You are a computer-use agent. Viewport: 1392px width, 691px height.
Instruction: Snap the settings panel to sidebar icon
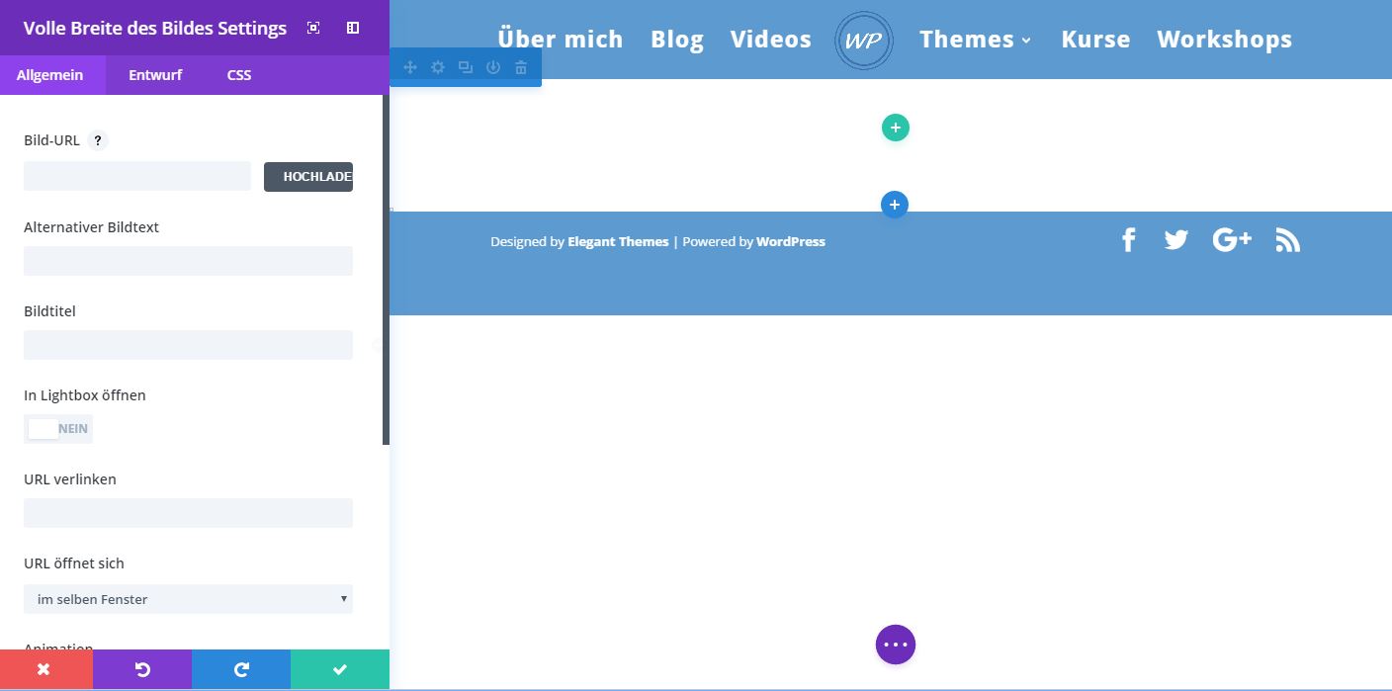click(353, 28)
